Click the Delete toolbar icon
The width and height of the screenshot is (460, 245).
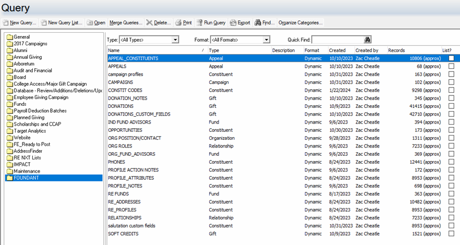coord(150,23)
